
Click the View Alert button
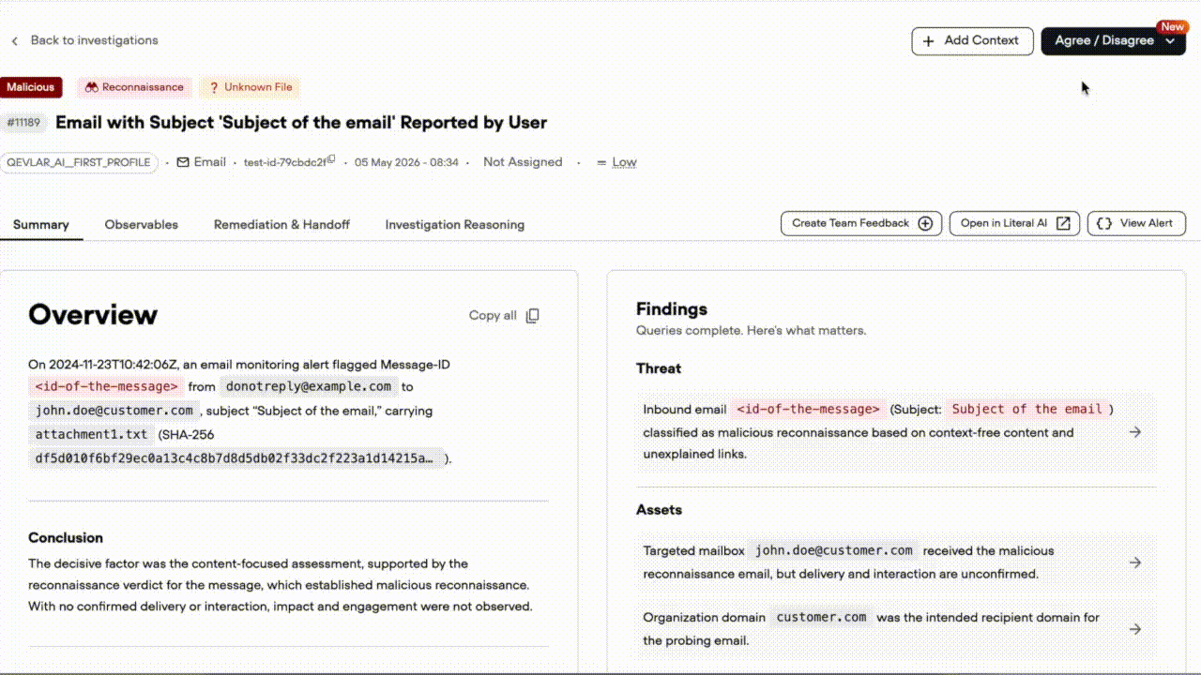pos(1136,223)
